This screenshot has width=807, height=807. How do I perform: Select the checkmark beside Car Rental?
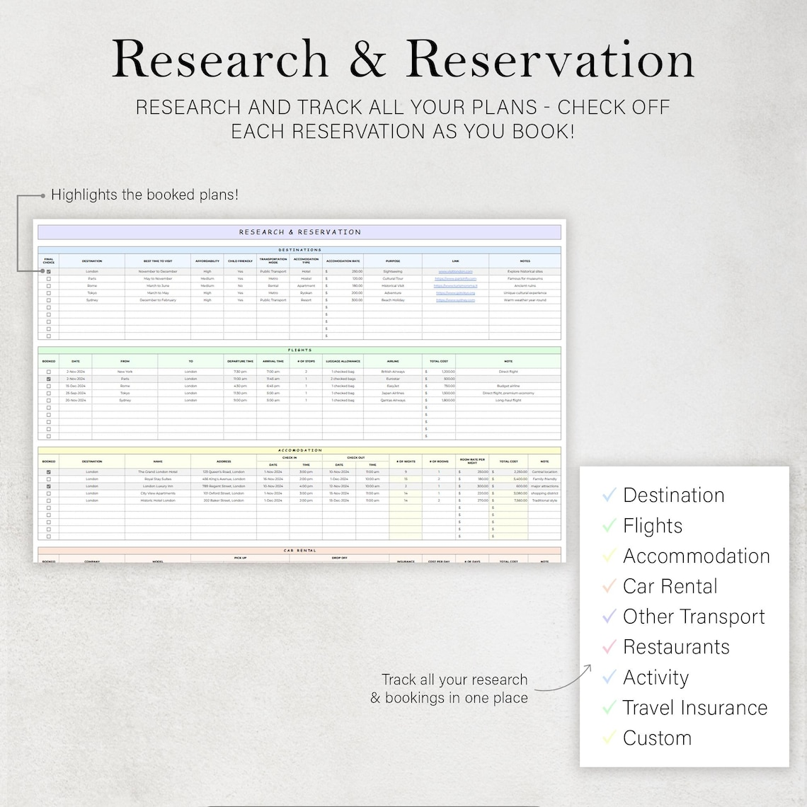pyautogui.click(x=609, y=587)
